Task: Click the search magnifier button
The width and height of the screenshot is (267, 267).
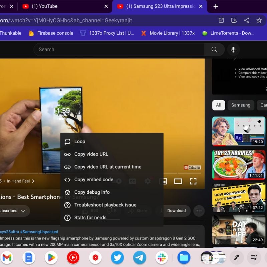Action: click(x=214, y=49)
